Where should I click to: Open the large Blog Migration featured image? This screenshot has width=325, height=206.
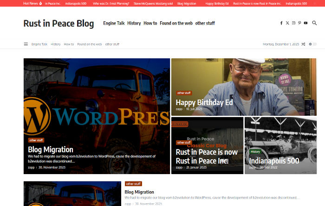pos(97,102)
